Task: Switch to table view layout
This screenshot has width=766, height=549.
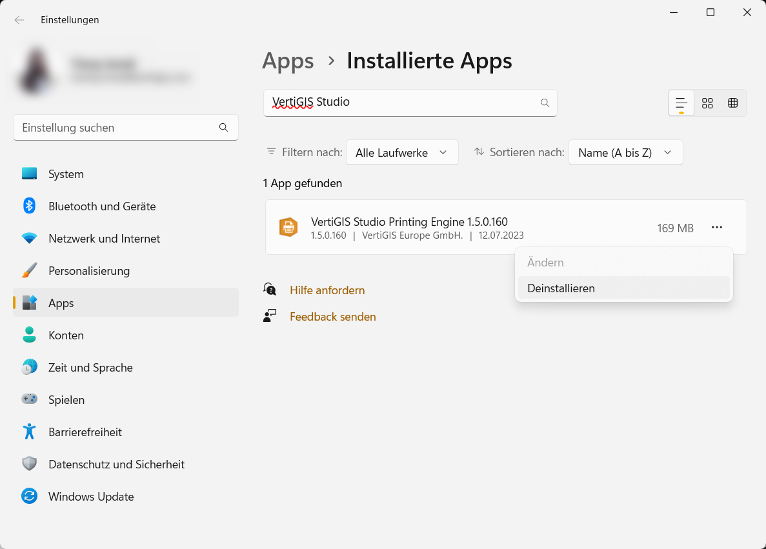Action: tap(733, 103)
